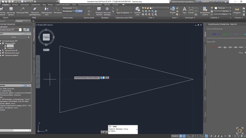Screen dimensions: 246x138
Task: Expand the Свойства panel
Action: click(x=215, y=18)
